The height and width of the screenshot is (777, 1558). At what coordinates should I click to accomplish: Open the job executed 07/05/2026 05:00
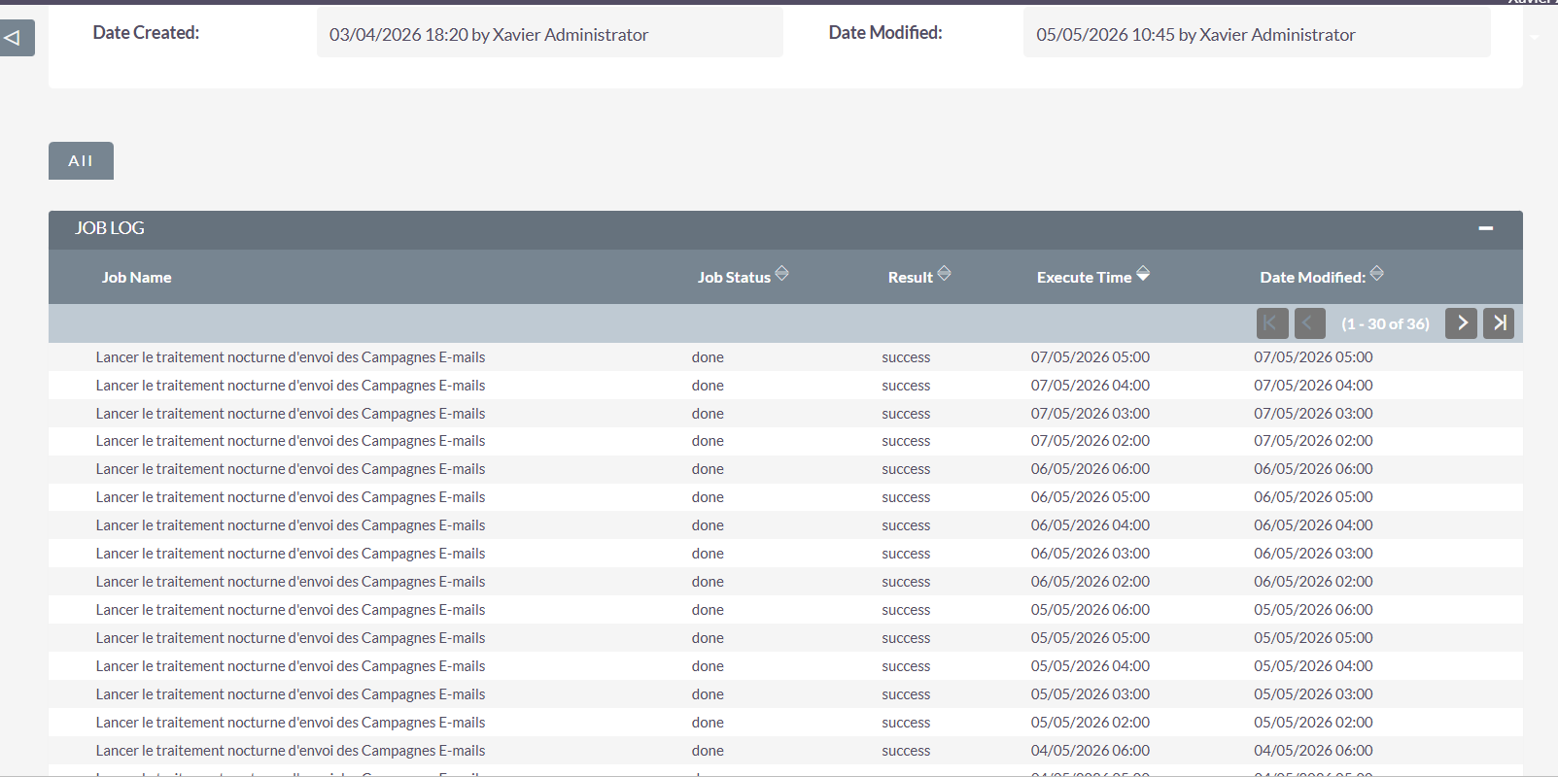[x=291, y=357]
